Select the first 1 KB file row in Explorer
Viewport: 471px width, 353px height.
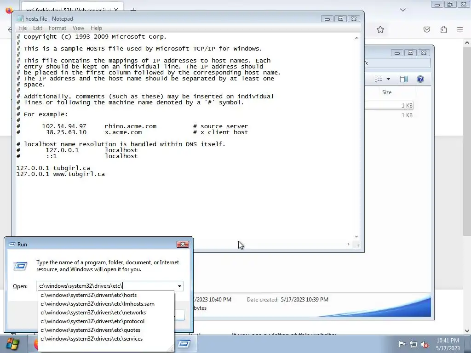[389, 105]
